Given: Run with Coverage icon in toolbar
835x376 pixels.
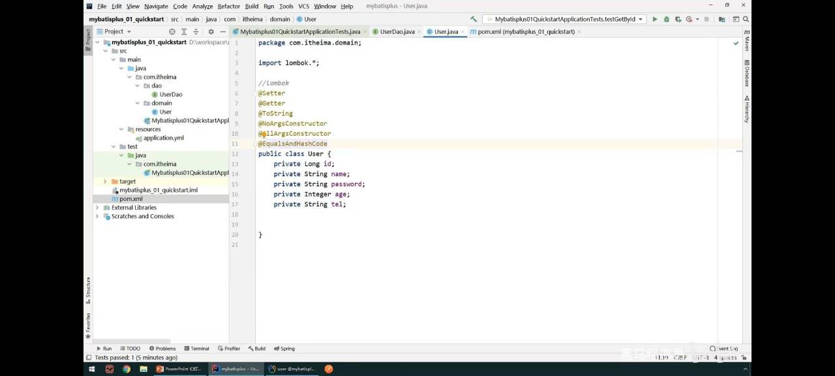Looking at the screenshot, I should (x=678, y=20).
